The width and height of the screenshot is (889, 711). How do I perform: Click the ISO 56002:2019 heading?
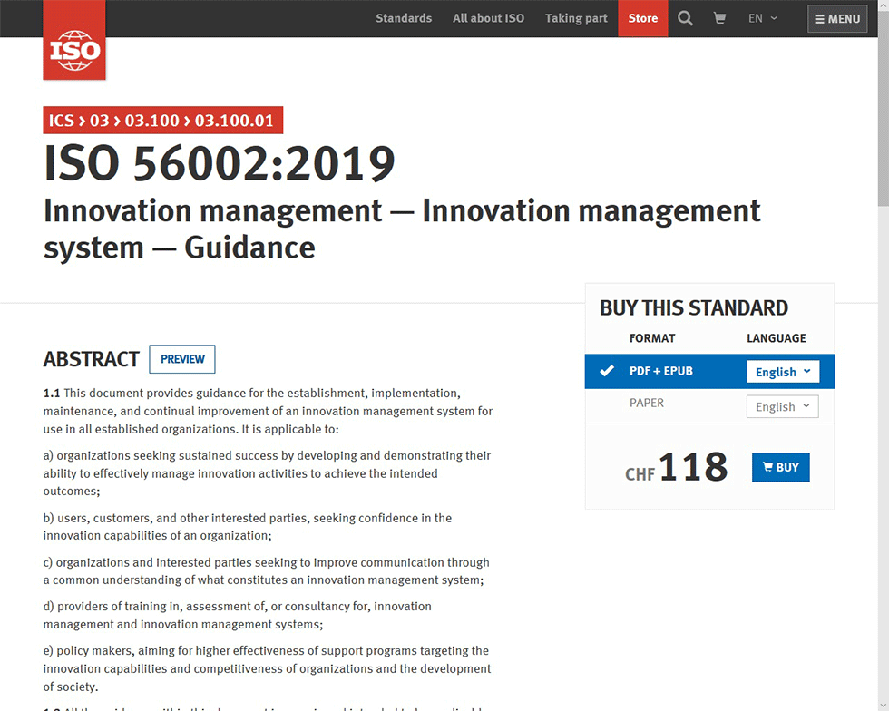coord(219,163)
